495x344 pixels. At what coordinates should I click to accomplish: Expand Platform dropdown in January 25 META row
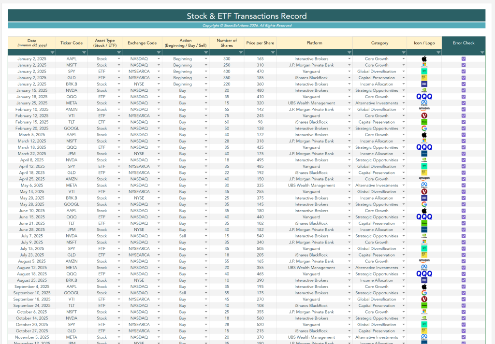[349, 103]
